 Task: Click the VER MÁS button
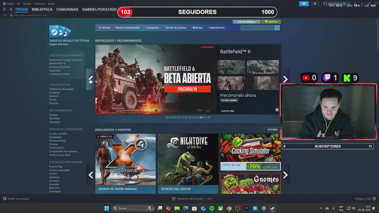tap(272, 130)
